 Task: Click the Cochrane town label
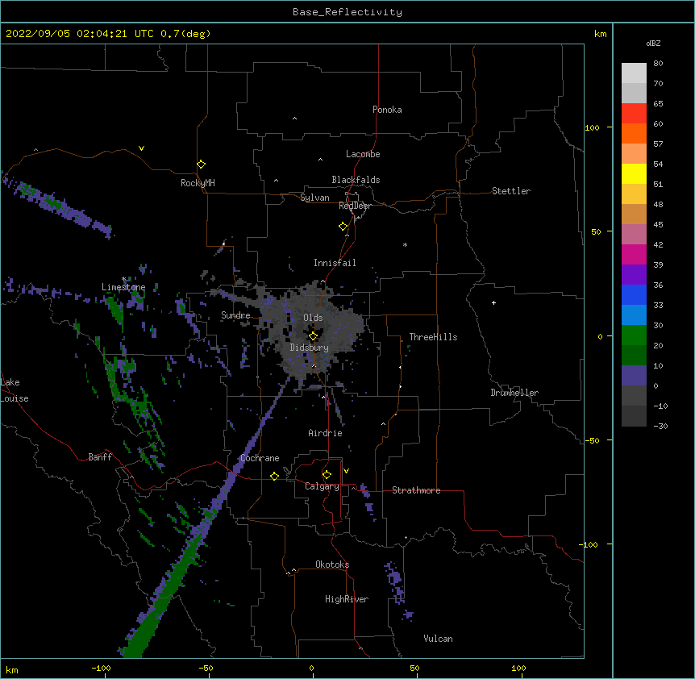click(x=260, y=458)
